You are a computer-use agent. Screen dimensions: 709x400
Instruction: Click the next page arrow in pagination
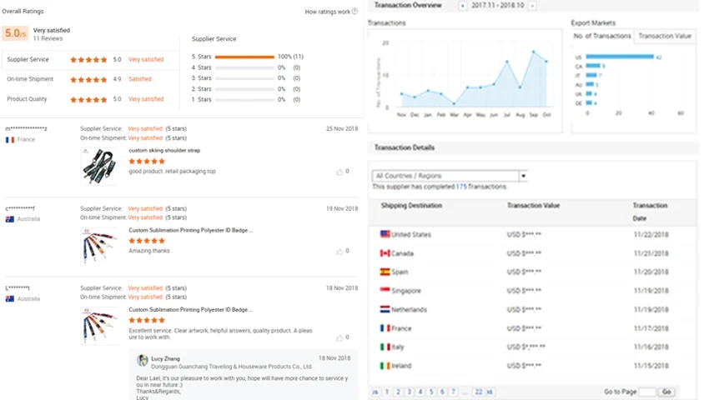[490, 392]
